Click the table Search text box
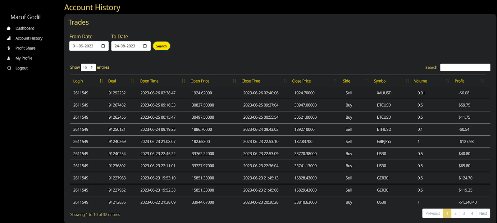The height and width of the screenshot is (223, 497). tap(465, 67)
